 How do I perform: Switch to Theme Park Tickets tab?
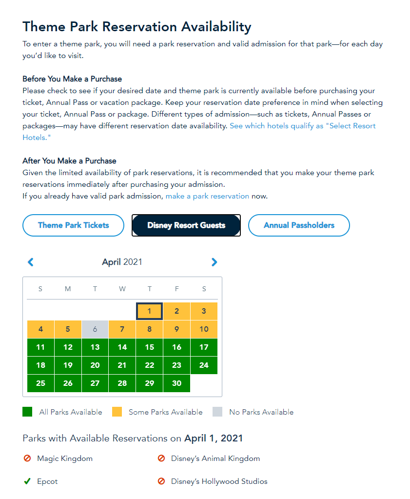(x=74, y=225)
